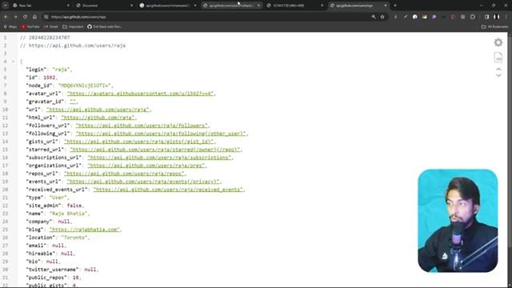Image resolution: width=512 pixels, height=288 pixels.
Task: Close the New Tab tab
Action: [68, 6]
